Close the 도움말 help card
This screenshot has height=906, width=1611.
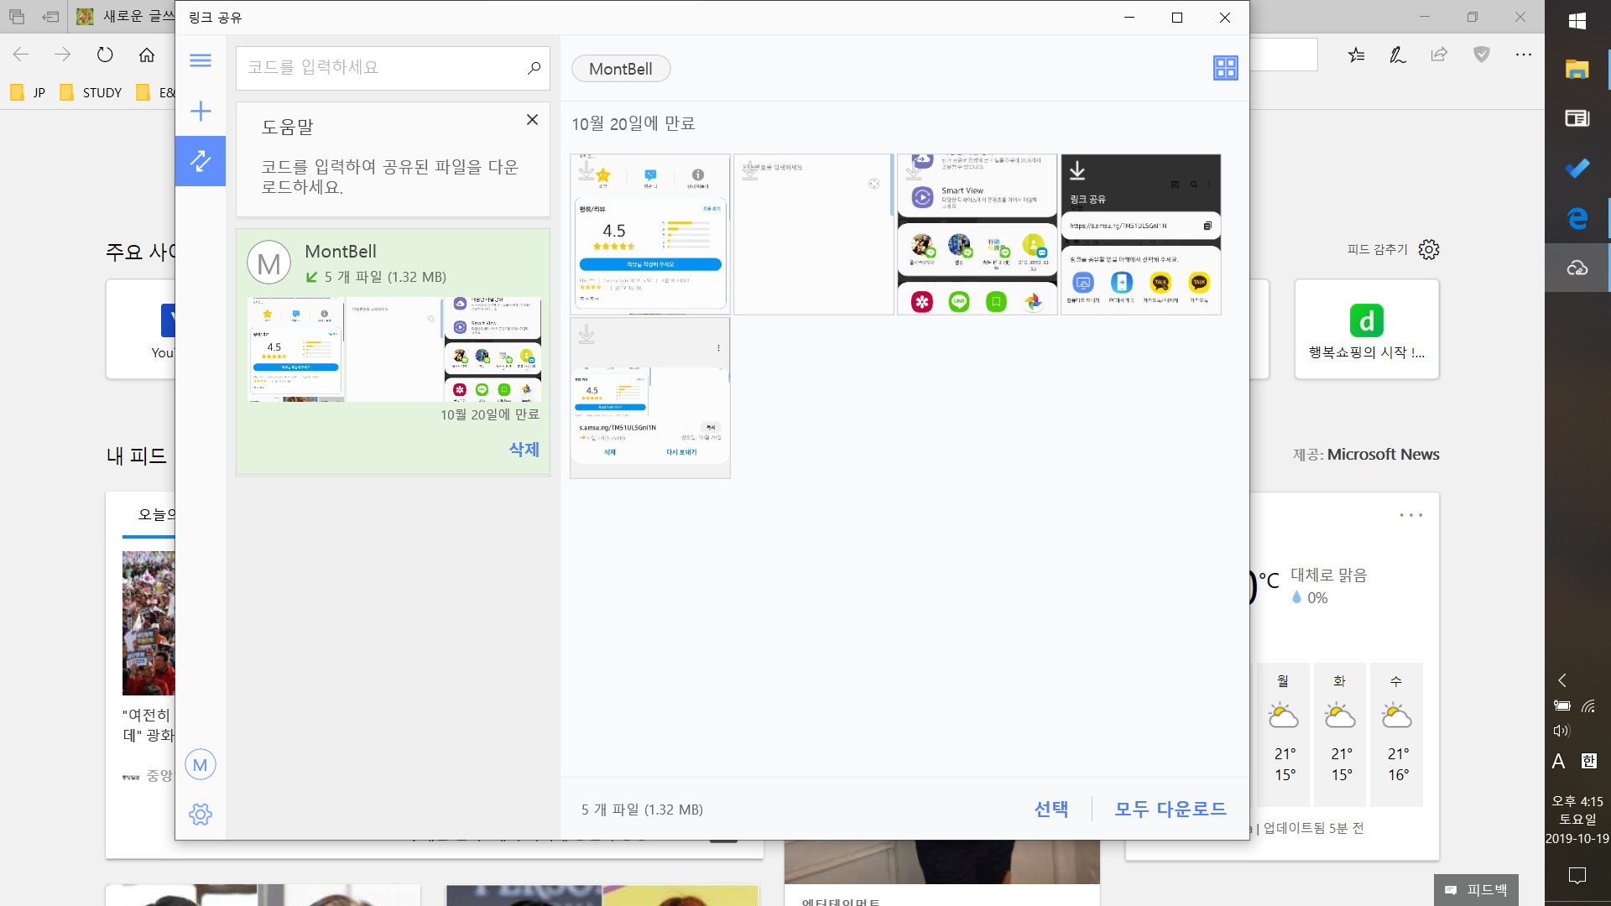(532, 120)
